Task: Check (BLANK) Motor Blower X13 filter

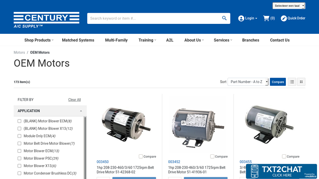Action: click(x=19, y=128)
